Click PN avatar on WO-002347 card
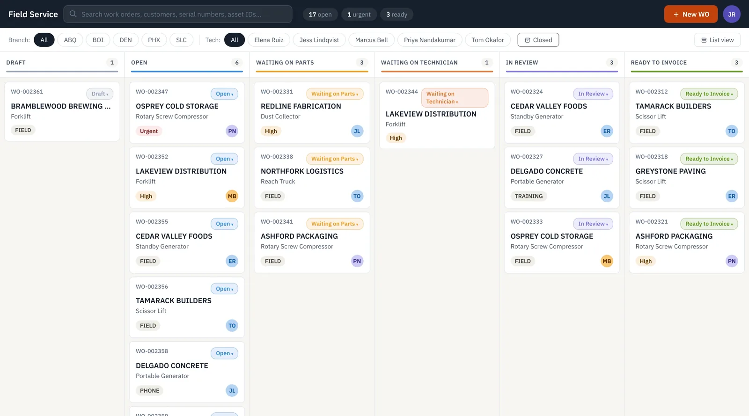Image resolution: width=749 pixels, height=416 pixels. click(232, 131)
